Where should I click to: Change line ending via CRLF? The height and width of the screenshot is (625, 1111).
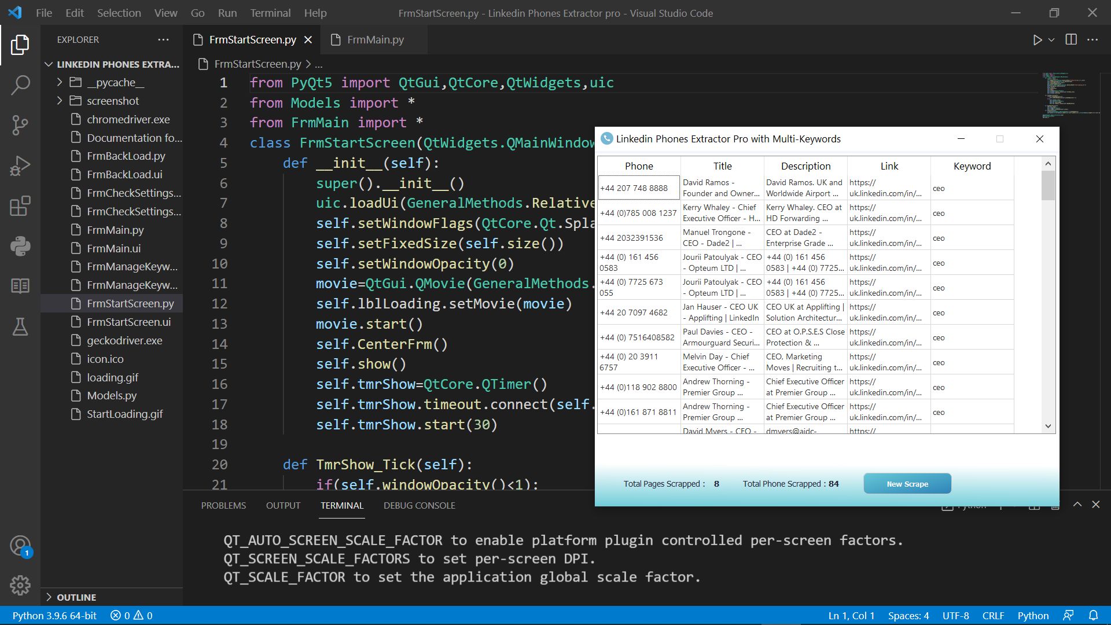993,616
